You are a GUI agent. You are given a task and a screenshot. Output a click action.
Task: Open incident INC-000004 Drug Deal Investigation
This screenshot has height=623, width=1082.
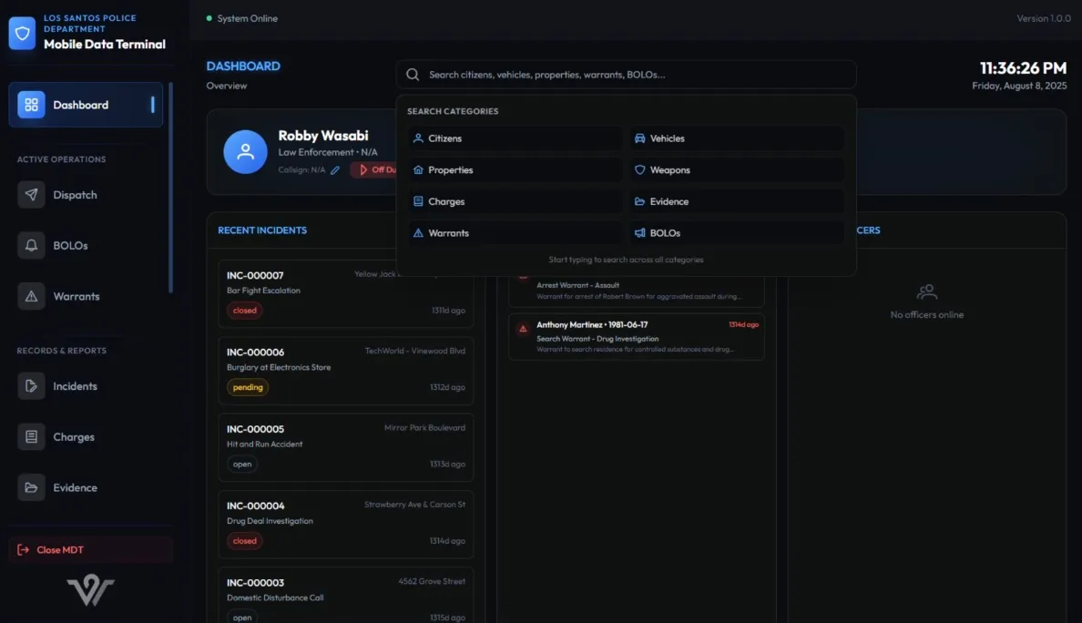[x=346, y=525]
